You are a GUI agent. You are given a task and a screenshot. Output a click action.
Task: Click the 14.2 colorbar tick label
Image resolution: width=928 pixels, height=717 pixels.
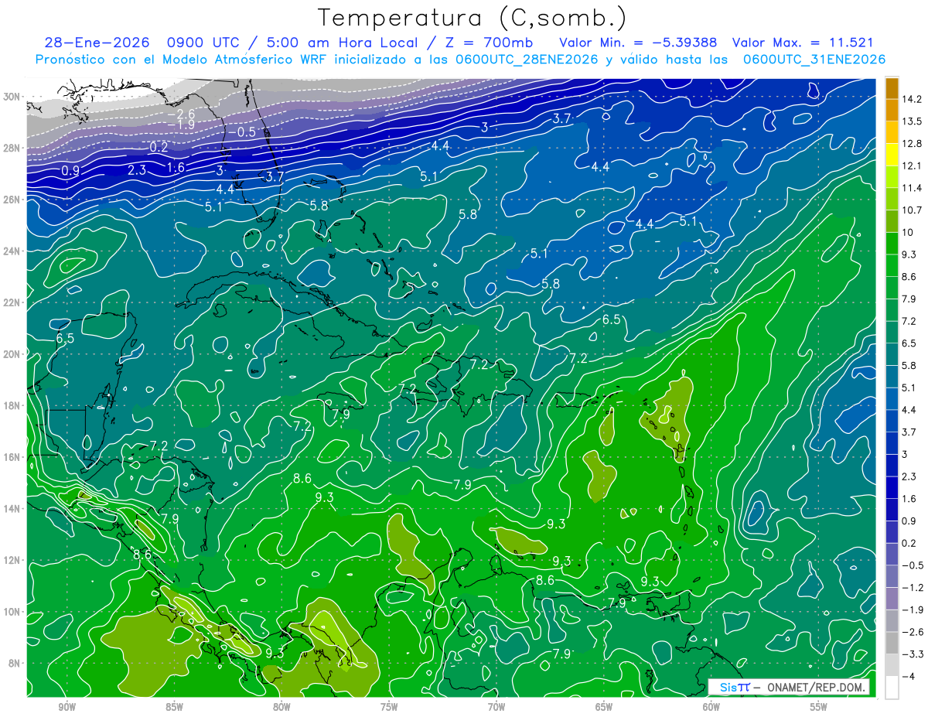911,99
